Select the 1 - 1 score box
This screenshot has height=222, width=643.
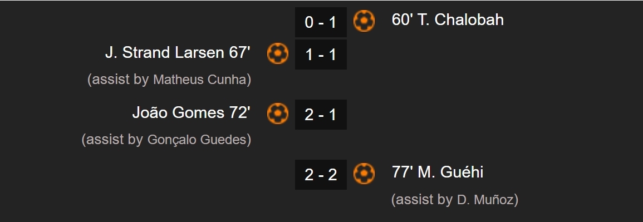point(321,55)
